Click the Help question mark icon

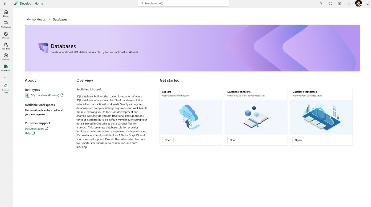[321, 4]
